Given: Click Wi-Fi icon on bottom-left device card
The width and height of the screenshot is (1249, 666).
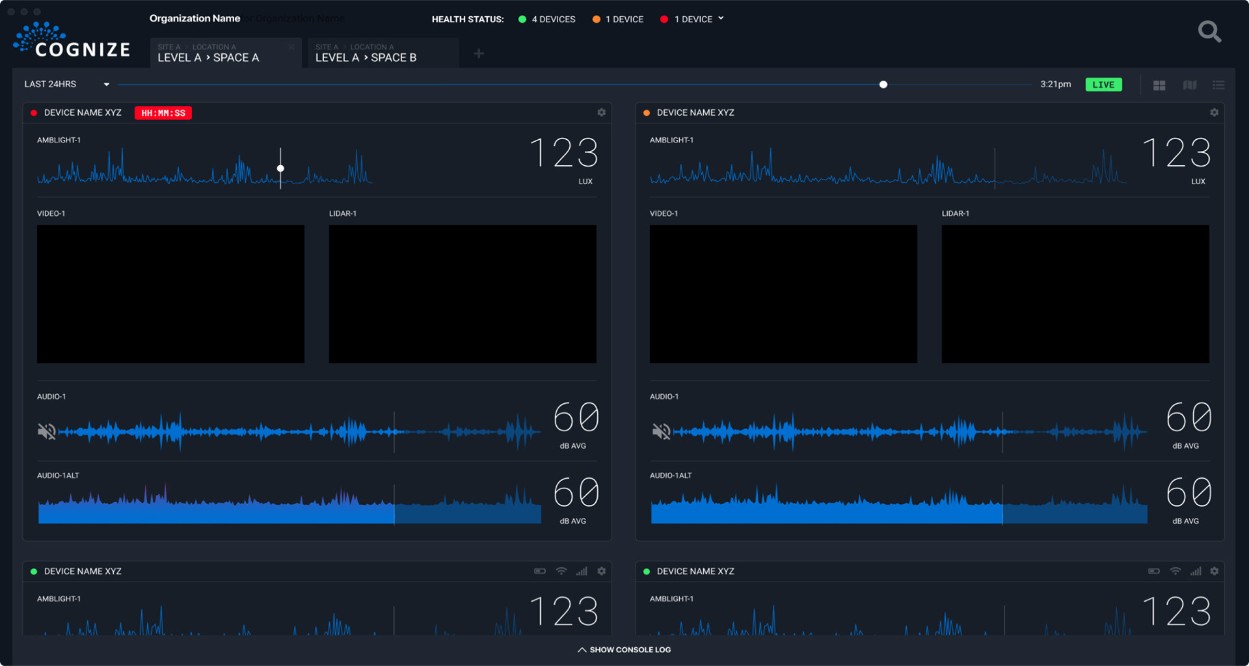Looking at the screenshot, I should click(561, 571).
